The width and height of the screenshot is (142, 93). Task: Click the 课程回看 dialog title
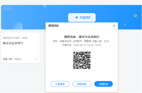tap(53, 26)
